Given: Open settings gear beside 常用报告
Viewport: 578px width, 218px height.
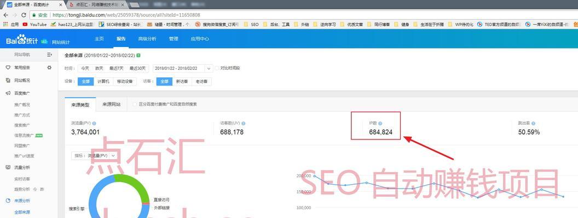Looking at the screenshot, I should (x=49, y=68).
